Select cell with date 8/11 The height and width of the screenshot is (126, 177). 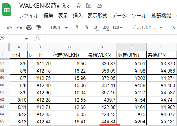(19, 107)
